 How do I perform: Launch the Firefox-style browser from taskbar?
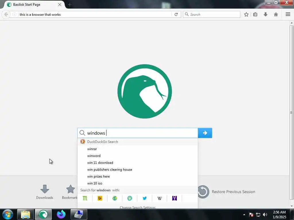(61, 214)
